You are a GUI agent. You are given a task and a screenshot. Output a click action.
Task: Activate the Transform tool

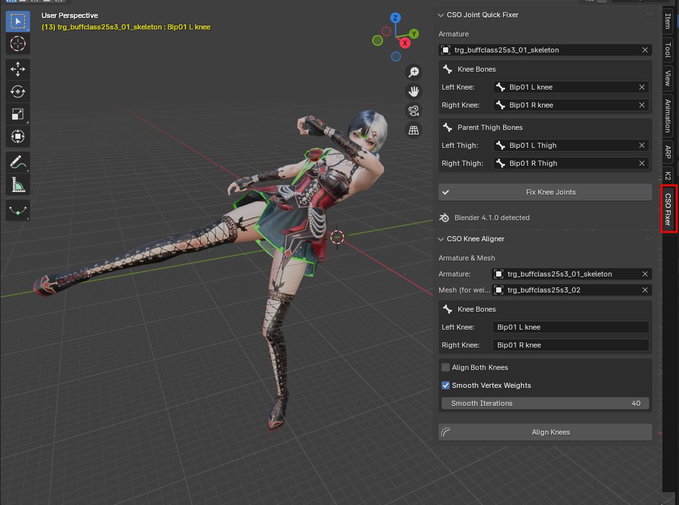[18, 136]
